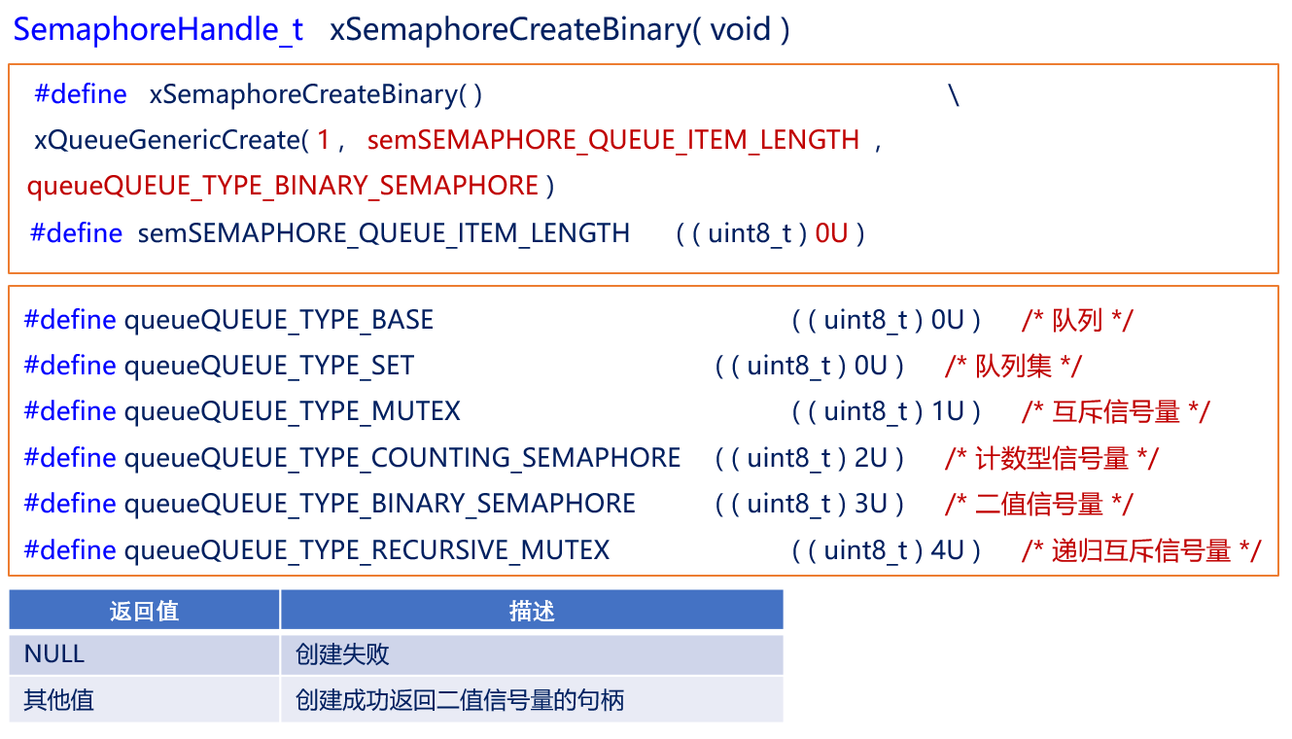The image size is (1292, 739).
Task: Click queueQUEUE_TYPE_COUNTING_SEMAPHORE define
Action: (352, 458)
